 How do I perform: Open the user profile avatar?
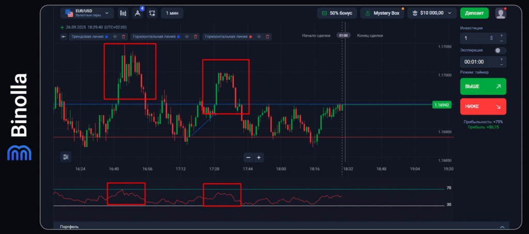(500, 13)
